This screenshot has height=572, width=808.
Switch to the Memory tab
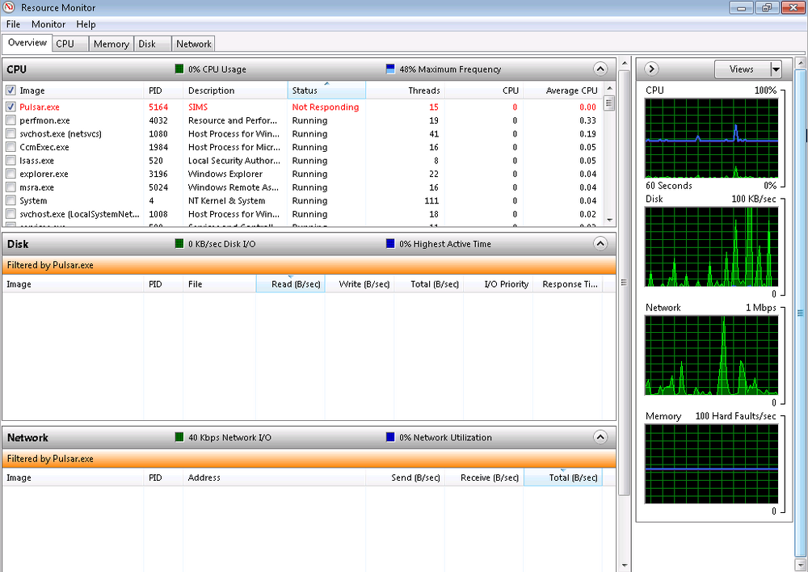[x=112, y=44]
